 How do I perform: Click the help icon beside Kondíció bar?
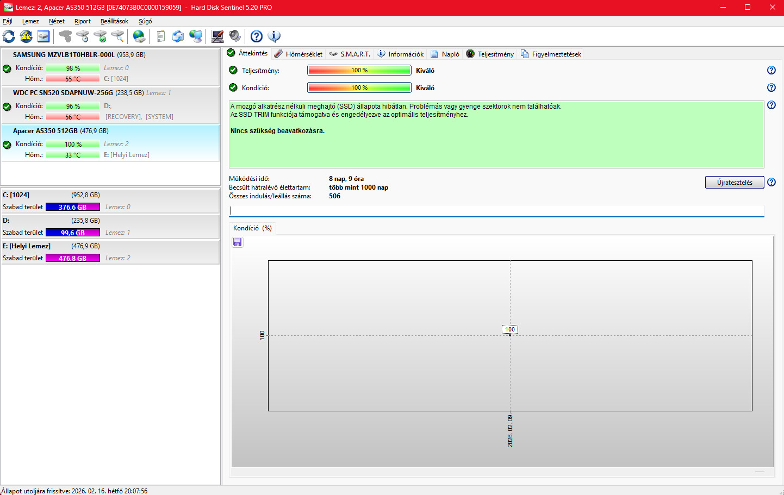771,87
